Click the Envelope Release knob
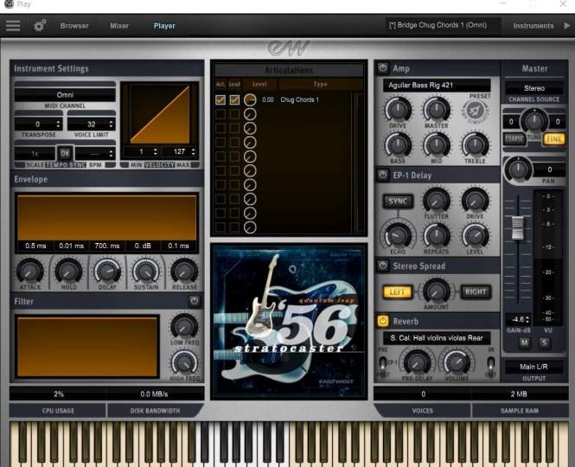This screenshot has width=575, height=467. [184, 271]
